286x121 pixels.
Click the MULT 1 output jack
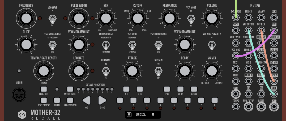tap(249, 81)
